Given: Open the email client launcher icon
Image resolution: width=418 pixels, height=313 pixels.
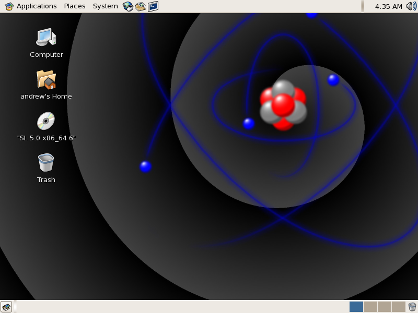Looking at the screenshot, I should pyautogui.click(x=140, y=6).
